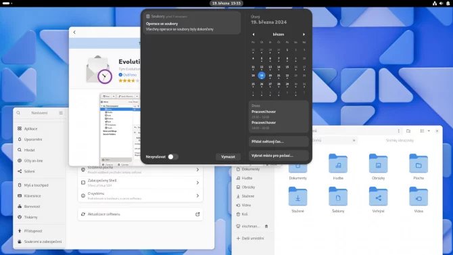
Task: Expand the Zabezpečený Shell row
Action: point(140,183)
